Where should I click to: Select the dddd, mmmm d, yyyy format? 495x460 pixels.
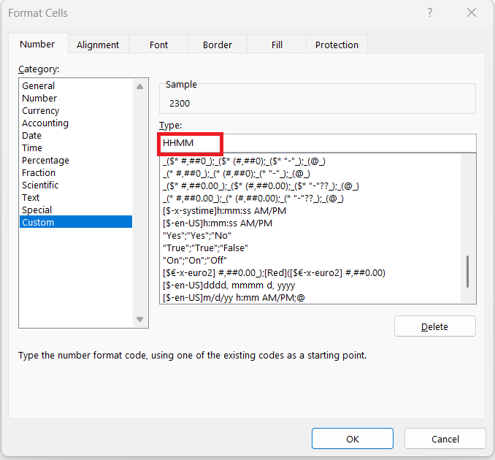tap(310, 285)
